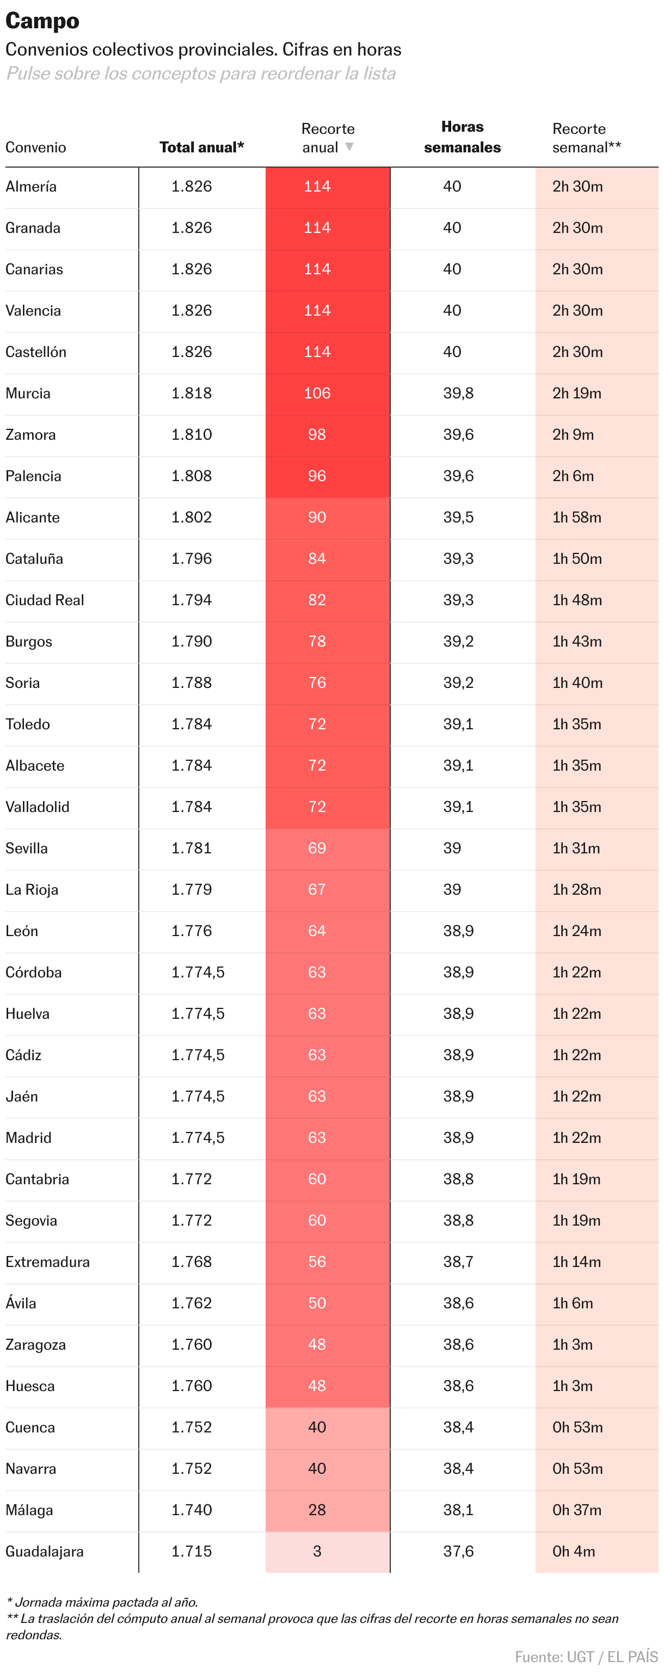664x1673 pixels.
Task: Sort list by Total anual header
Action: [x=201, y=147]
